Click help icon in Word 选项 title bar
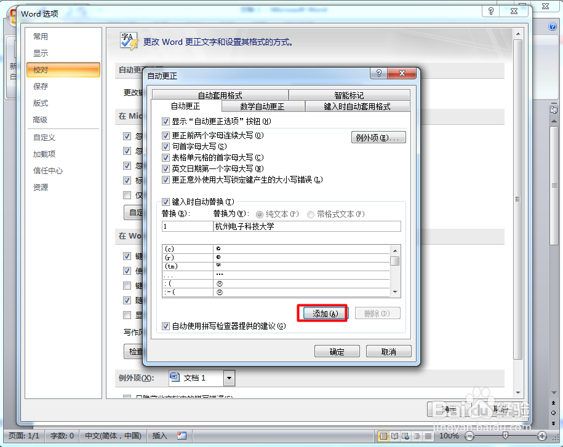Viewport: 563px width, 447px height. pyautogui.click(x=491, y=11)
